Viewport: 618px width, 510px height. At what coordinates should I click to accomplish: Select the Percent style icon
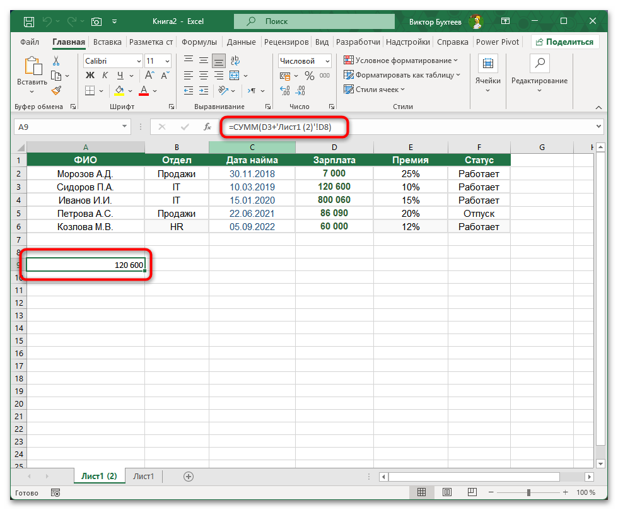point(310,76)
